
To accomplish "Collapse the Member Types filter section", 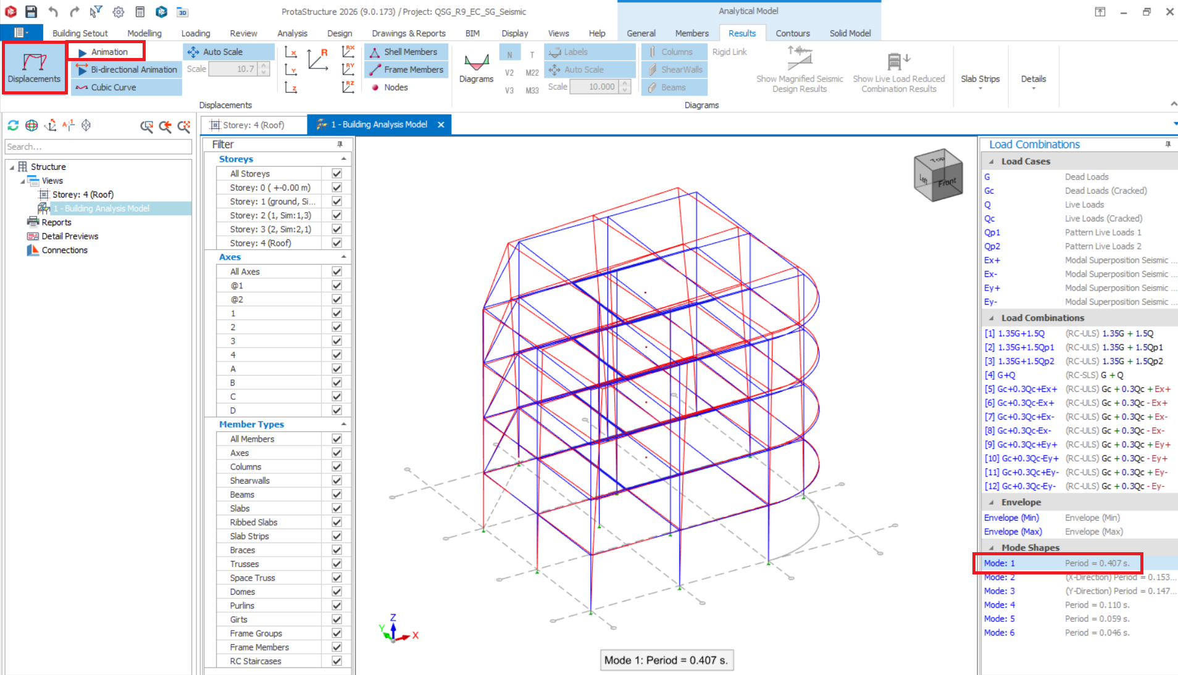I will click(x=343, y=424).
